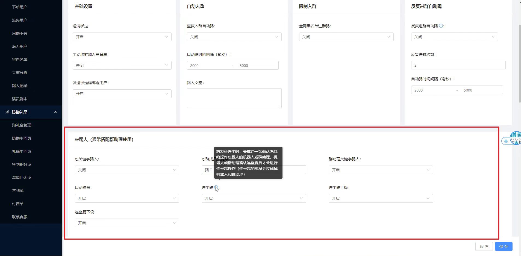Toggle the 连坐踢上级 select setting
Screen dimensions: 521x256
tap(381, 198)
